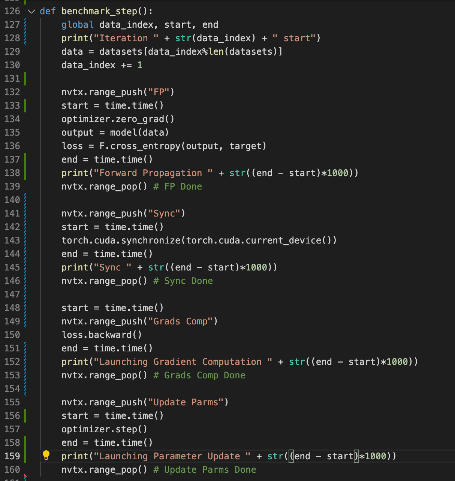Screen dimensions: 455x481
Task: Click striped blue change marker beside line 127
Action: (25, 25)
